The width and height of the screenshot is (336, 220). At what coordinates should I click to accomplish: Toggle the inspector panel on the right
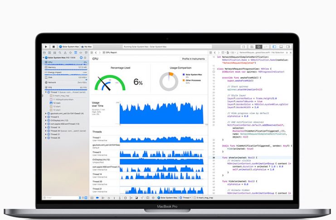tap(287, 46)
